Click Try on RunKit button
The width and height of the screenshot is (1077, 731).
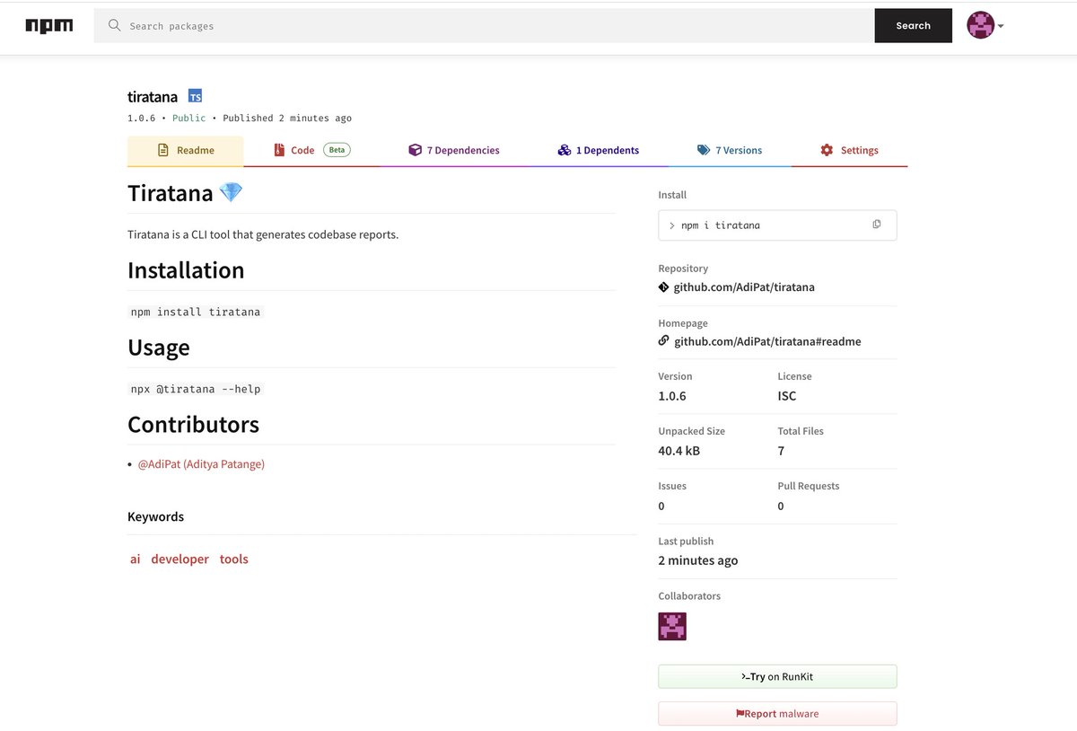point(777,676)
